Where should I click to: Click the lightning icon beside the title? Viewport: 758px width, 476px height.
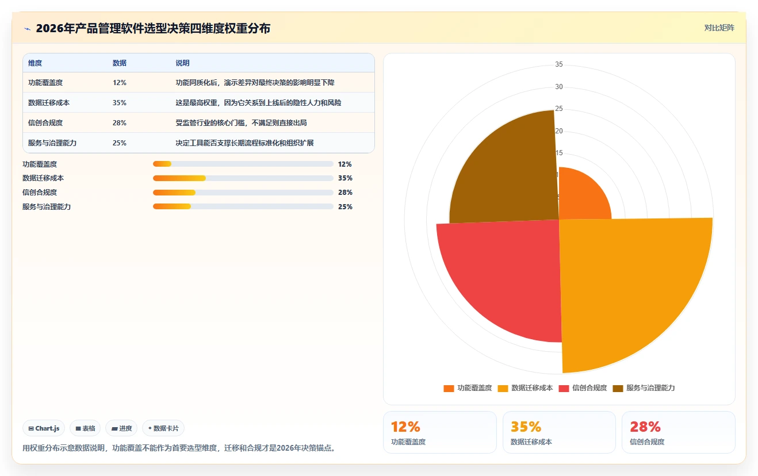[27, 28]
